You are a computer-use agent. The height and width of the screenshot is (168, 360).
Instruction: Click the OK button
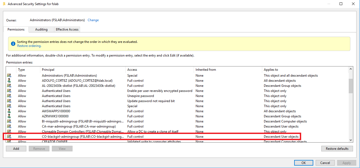(x=303, y=163)
